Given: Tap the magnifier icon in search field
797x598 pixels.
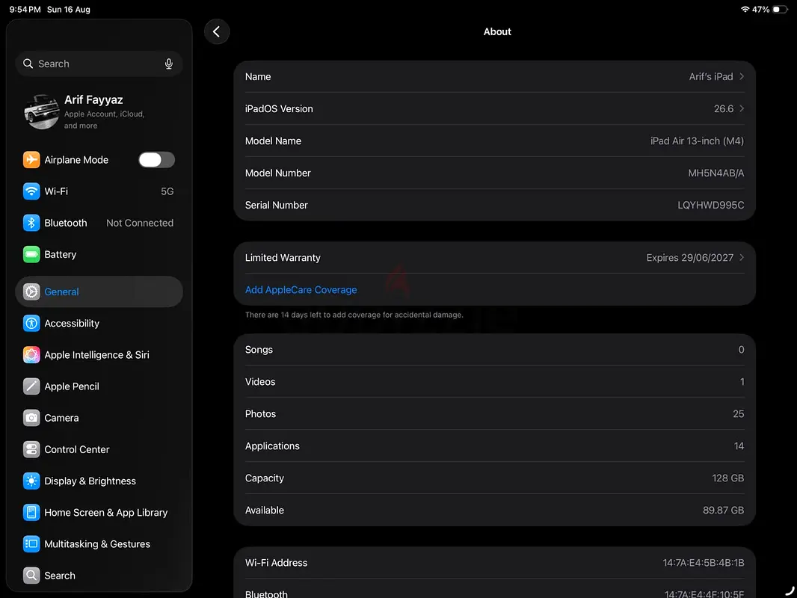Looking at the screenshot, I should coord(28,64).
